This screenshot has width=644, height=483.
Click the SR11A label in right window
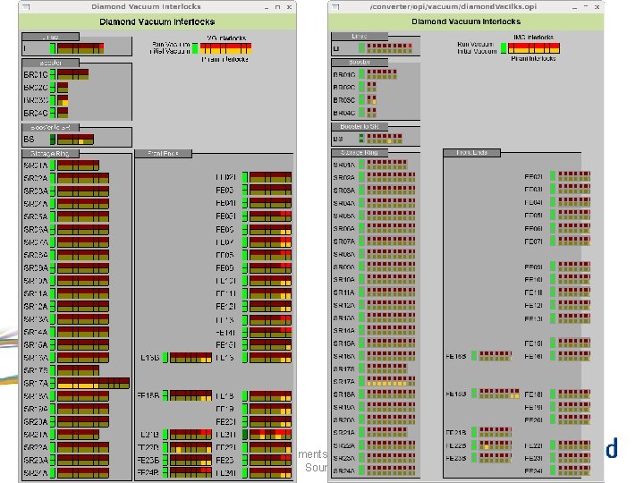point(344,292)
